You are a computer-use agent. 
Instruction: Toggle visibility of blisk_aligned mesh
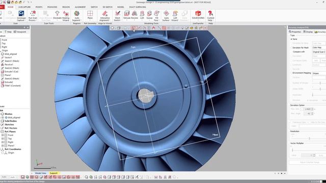click(x=3, y=117)
